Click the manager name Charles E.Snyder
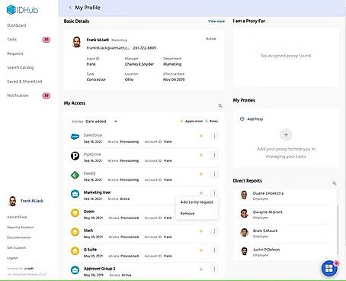 click(139, 64)
